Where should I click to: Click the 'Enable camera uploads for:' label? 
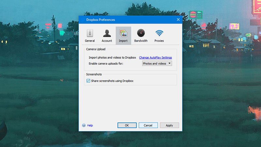[x=106, y=63]
